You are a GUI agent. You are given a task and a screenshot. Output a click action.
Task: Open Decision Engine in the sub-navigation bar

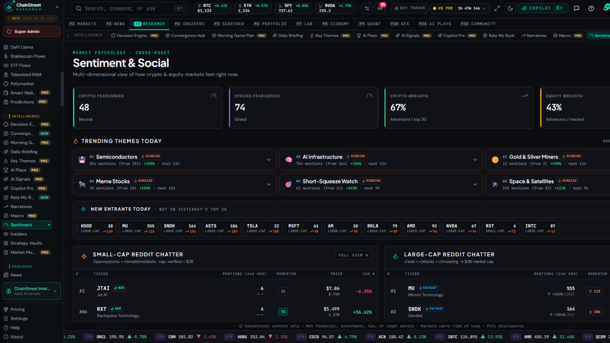135,35
